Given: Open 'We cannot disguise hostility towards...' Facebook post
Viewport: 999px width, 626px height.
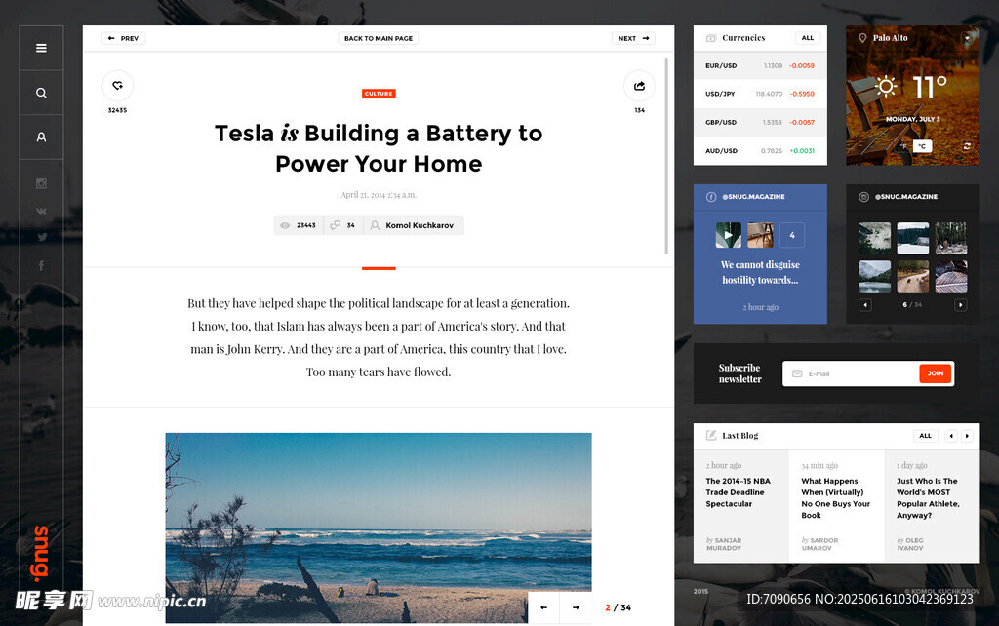Looking at the screenshot, I should tap(760, 273).
